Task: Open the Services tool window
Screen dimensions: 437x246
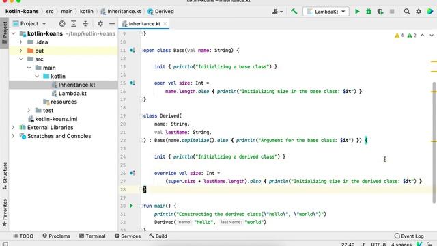Action: click(128, 236)
